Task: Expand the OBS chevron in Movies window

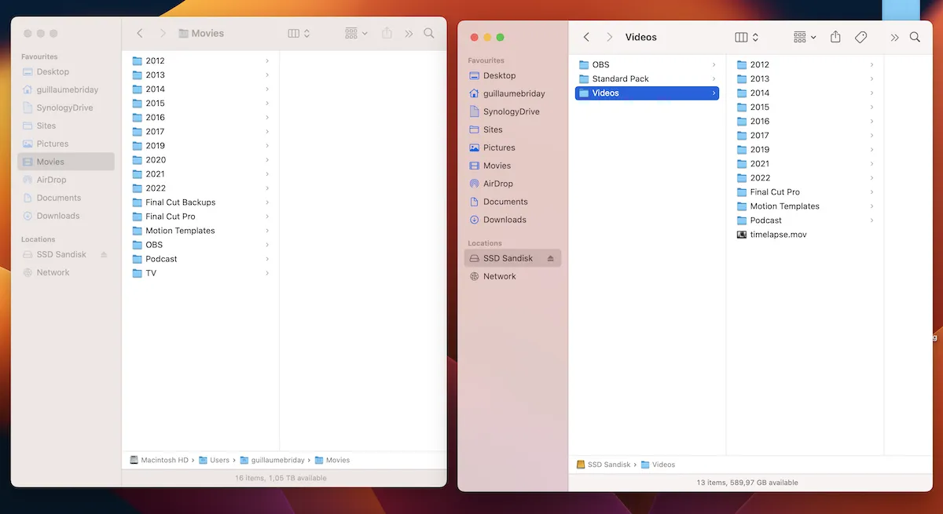Action: coord(267,245)
